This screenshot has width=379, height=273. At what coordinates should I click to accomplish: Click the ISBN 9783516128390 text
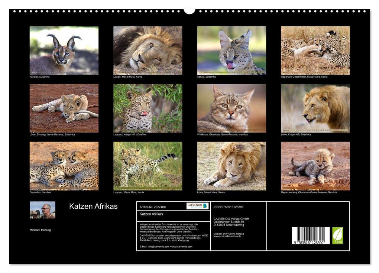coord(230,207)
